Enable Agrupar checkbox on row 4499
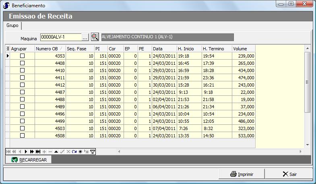 (23, 121)
